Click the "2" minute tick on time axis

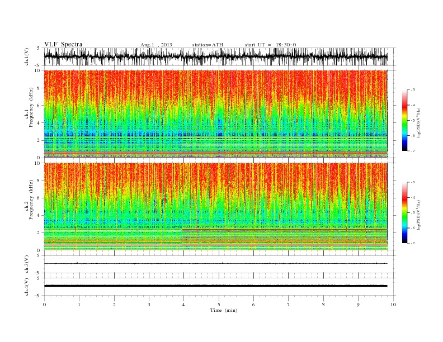114,305
